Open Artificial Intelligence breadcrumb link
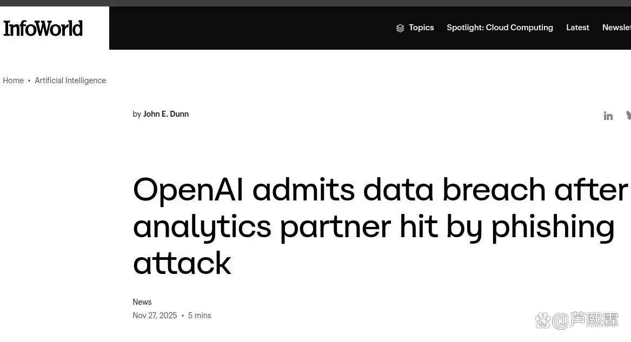The image size is (631, 342). tap(70, 81)
